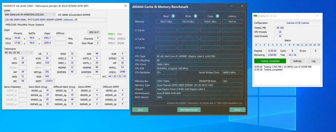Close the AIDA64 Cache & Memory Benchmark window
The height and width of the screenshot is (132, 336).
pos(242,6)
